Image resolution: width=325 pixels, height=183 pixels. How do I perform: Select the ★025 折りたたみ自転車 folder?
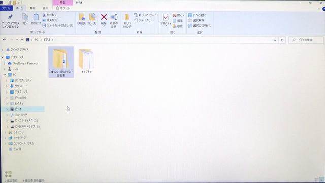[61, 62]
